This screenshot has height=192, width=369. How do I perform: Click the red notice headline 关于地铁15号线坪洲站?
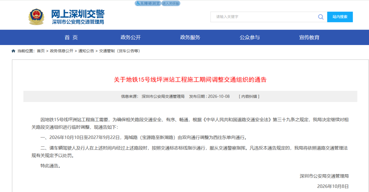tap(190, 80)
